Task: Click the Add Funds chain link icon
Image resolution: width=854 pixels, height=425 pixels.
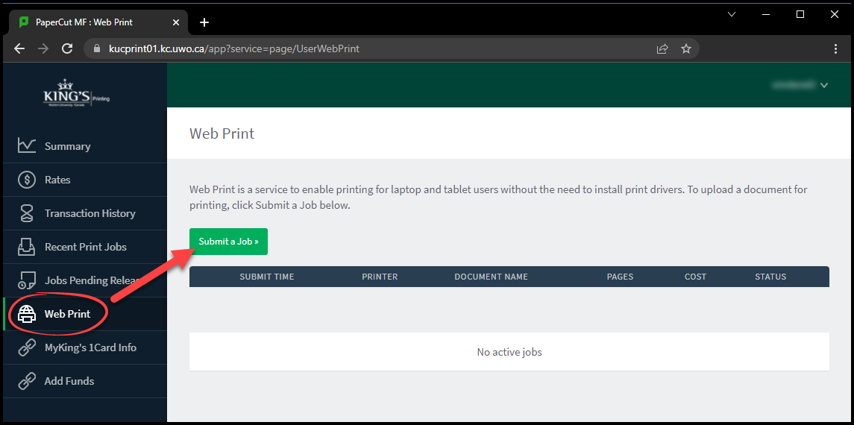Action: (27, 381)
